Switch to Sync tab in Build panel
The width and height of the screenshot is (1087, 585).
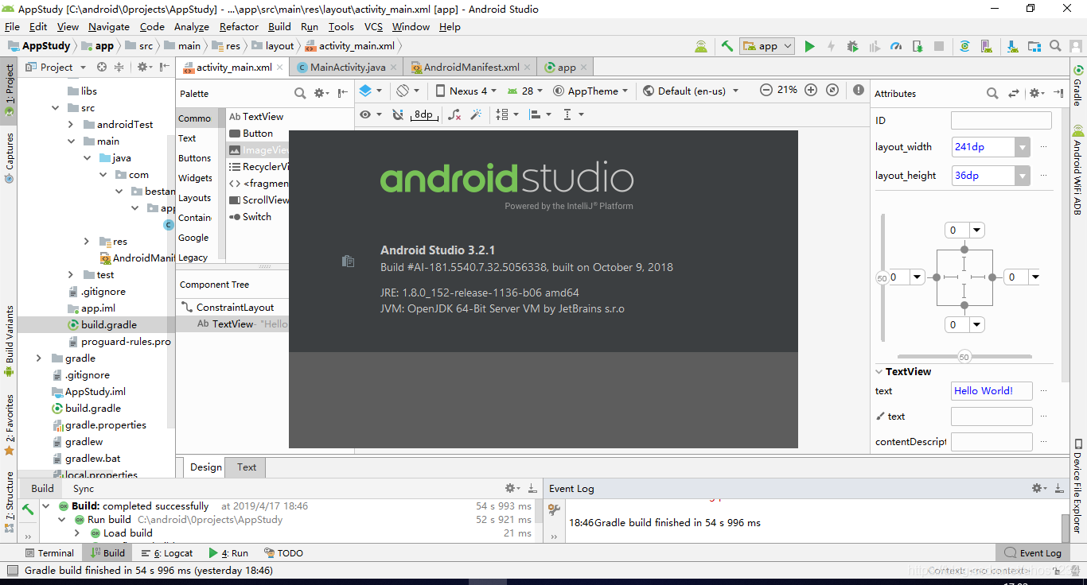tap(84, 488)
